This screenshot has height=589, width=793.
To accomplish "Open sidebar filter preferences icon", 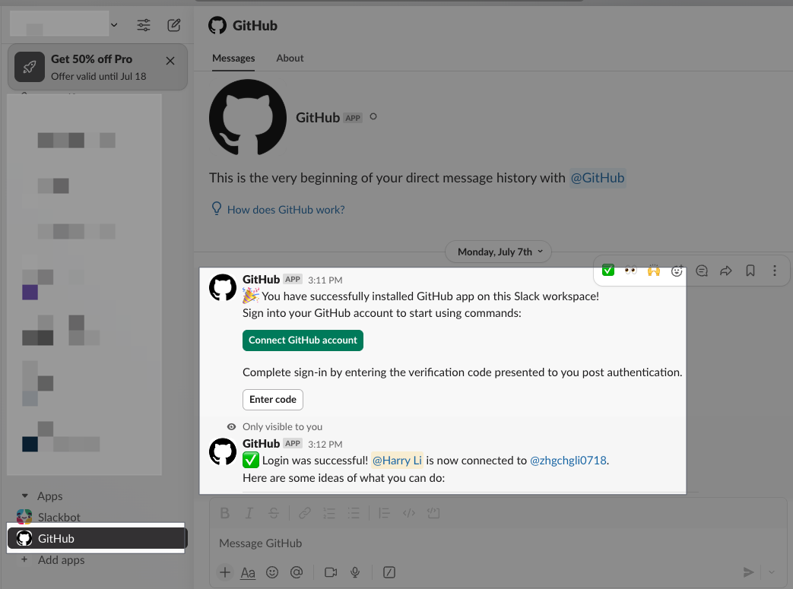I will click(144, 25).
